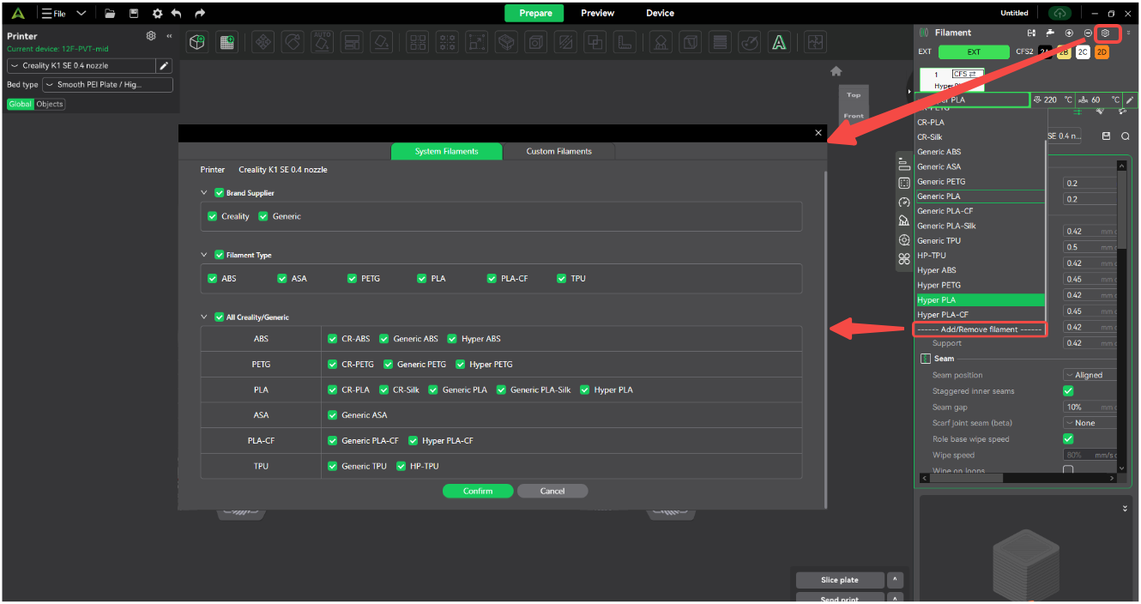Select the 2C white filament swatch
The height and width of the screenshot is (604, 1141).
[x=1083, y=52]
